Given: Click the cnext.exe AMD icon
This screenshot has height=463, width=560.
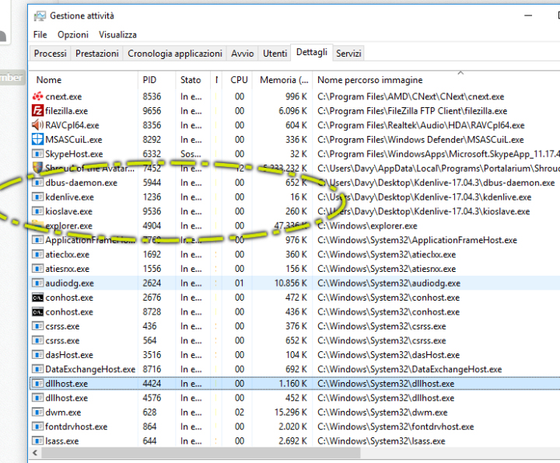Looking at the screenshot, I should pos(37,96).
